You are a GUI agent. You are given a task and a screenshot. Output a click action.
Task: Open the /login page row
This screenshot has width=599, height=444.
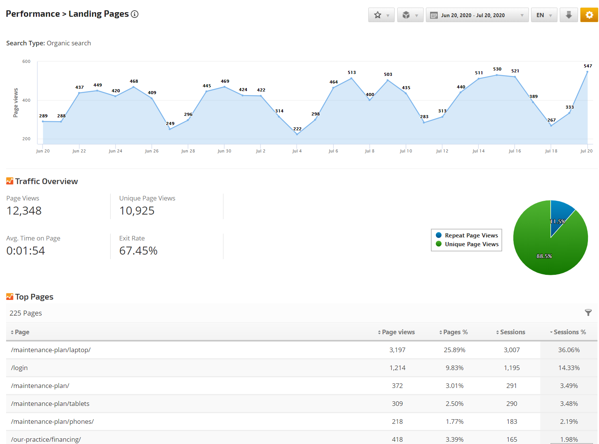click(x=19, y=368)
